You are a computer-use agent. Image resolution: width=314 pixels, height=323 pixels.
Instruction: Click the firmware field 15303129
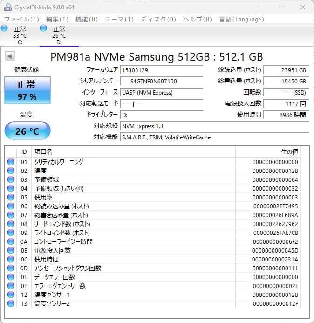pos(162,70)
